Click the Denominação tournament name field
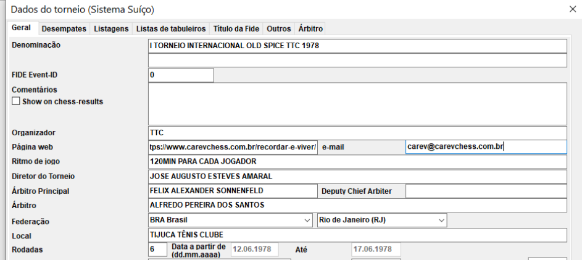This screenshot has width=582, height=260. coord(357,46)
